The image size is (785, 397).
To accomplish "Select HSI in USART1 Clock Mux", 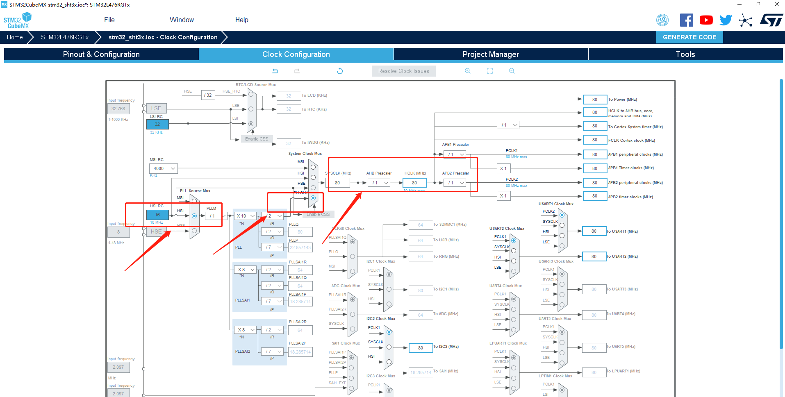I will (x=562, y=236).
